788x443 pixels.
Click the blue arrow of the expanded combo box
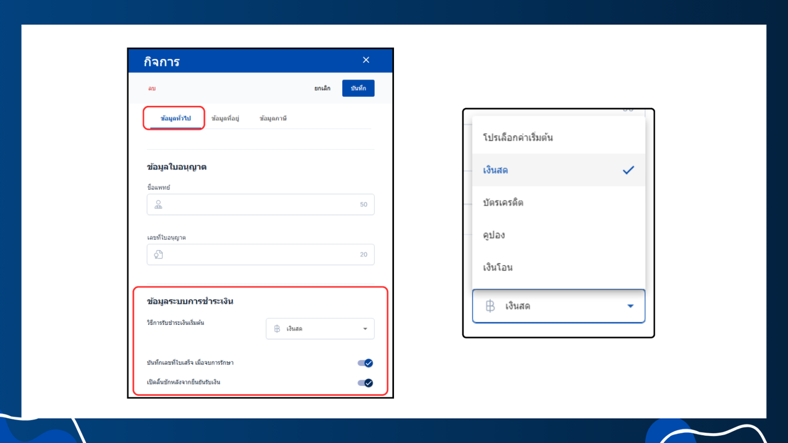pos(630,306)
